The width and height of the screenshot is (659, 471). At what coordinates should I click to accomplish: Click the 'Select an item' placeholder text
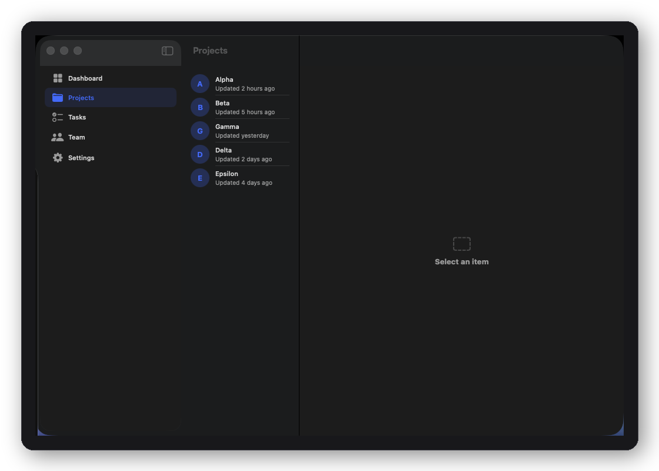click(x=461, y=261)
